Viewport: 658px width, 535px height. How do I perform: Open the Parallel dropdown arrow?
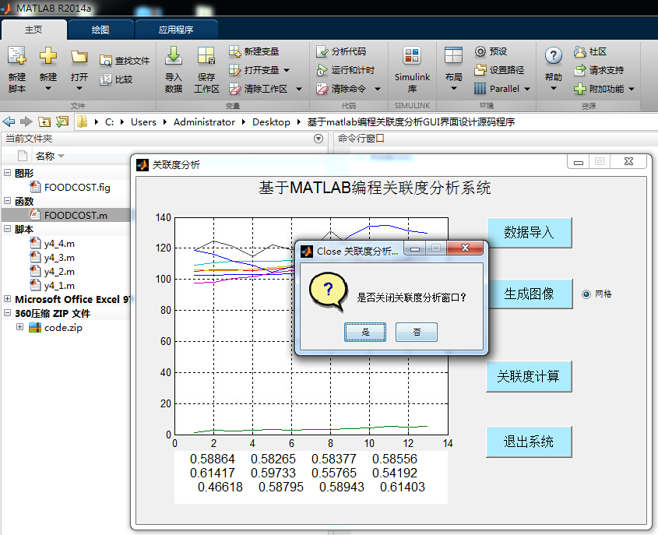pos(527,89)
